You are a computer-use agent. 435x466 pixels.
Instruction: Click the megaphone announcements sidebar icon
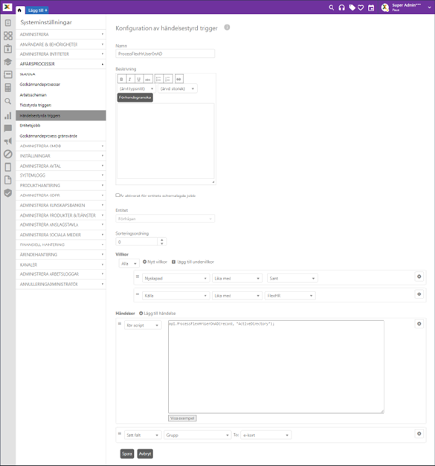tap(8, 141)
